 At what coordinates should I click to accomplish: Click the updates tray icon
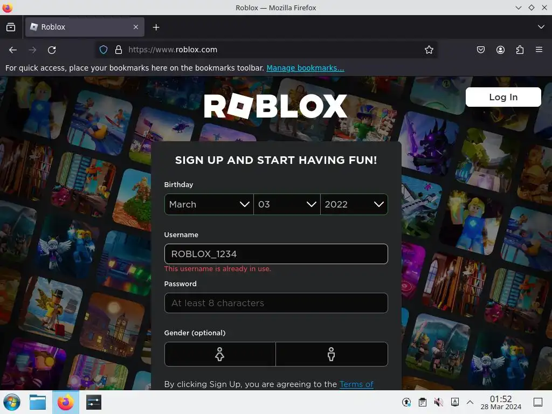pos(406,402)
